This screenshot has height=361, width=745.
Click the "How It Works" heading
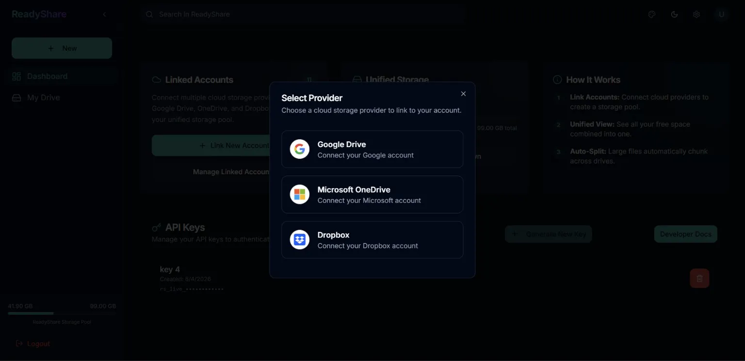point(593,80)
